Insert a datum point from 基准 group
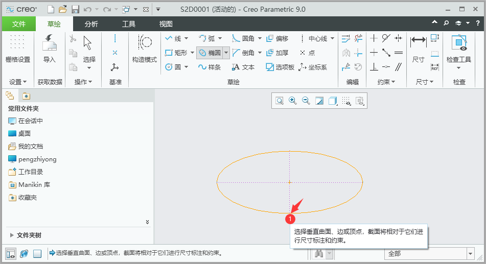This screenshot has width=486, height=264. click(115, 53)
